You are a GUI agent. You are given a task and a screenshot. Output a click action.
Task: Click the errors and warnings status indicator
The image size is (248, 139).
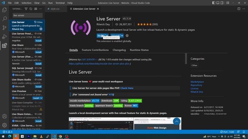[x=8, y=132]
